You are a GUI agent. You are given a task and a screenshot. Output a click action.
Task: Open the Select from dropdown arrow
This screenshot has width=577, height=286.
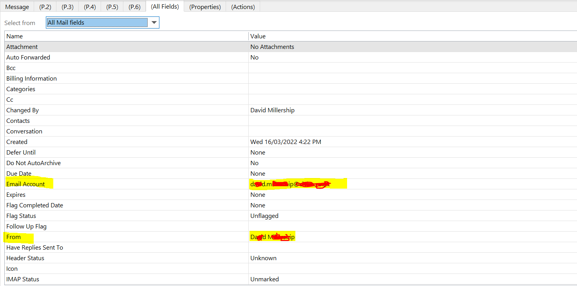tap(154, 23)
